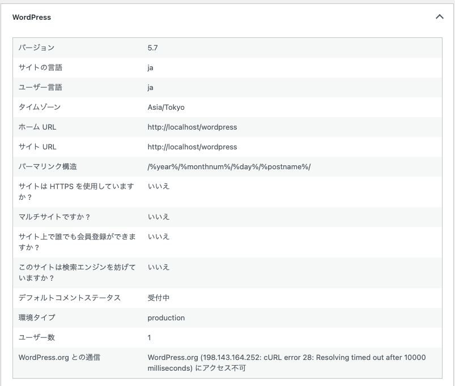
Task: Click the サイトの言語 label
Action: click(x=40, y=67)
